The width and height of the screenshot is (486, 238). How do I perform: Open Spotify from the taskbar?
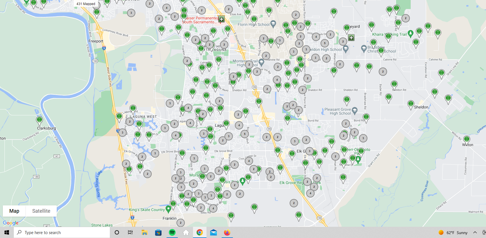(x=172, y=232)
